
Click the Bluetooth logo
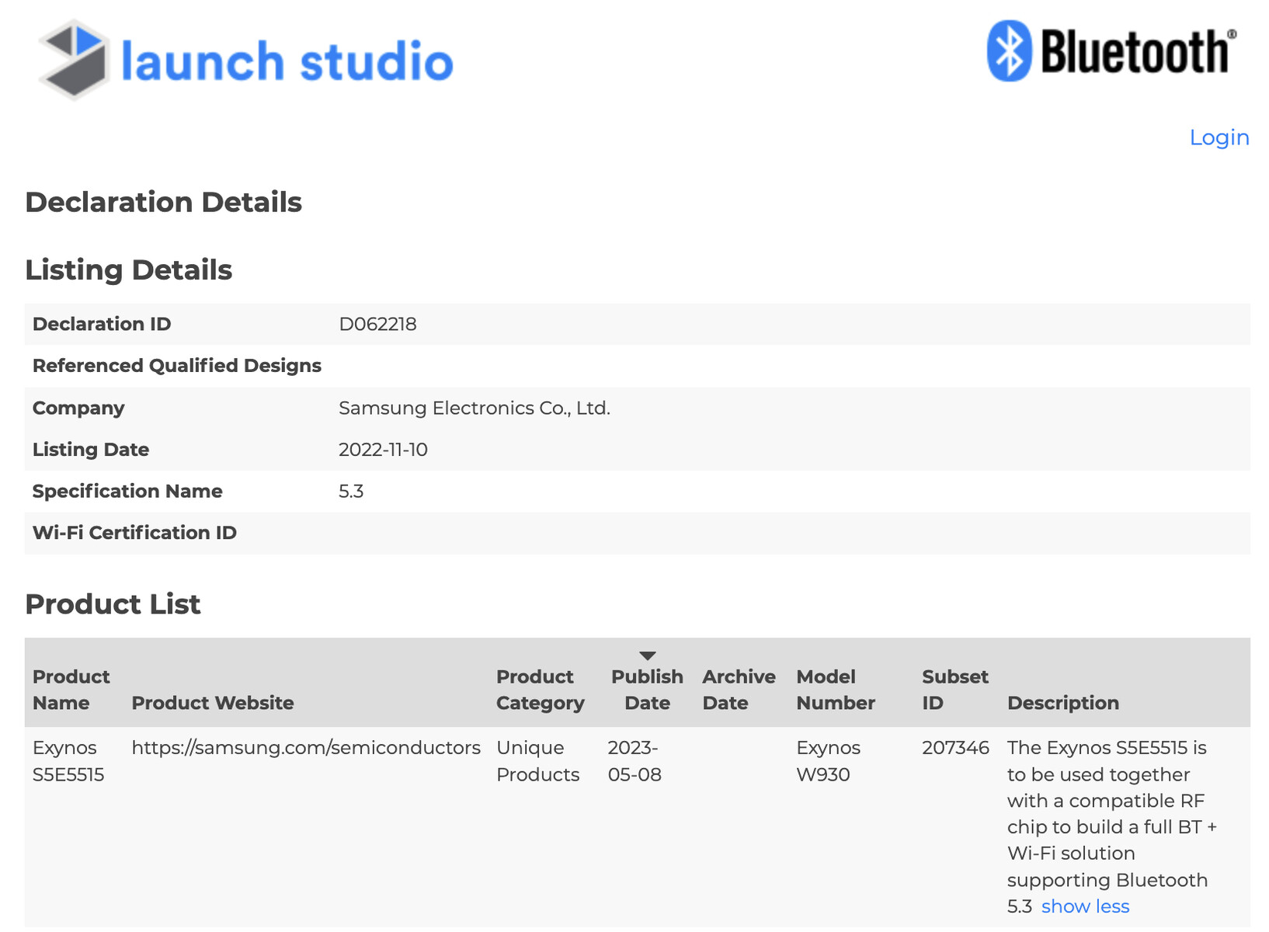tap(1112, 51)
